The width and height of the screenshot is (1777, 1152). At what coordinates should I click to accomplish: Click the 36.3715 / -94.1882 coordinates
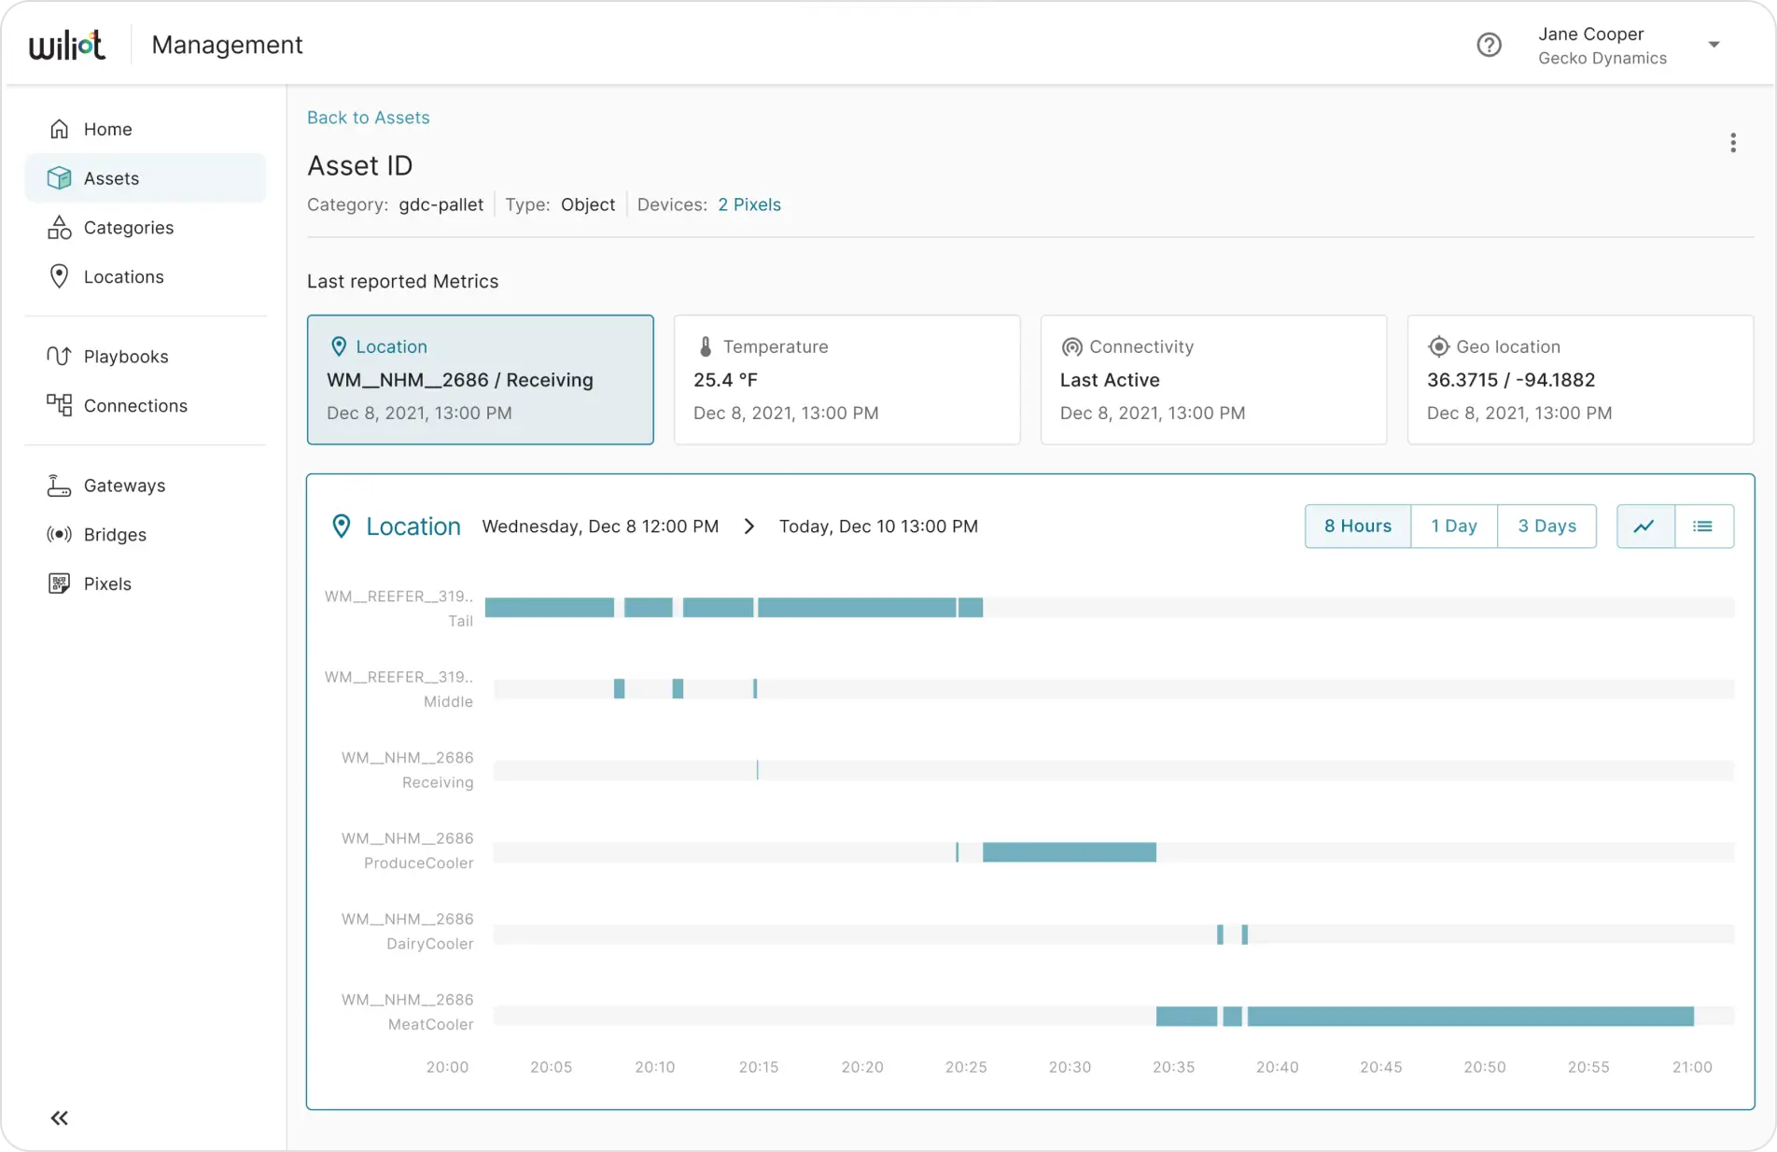pyautogui.click(x=1510, y=380)
